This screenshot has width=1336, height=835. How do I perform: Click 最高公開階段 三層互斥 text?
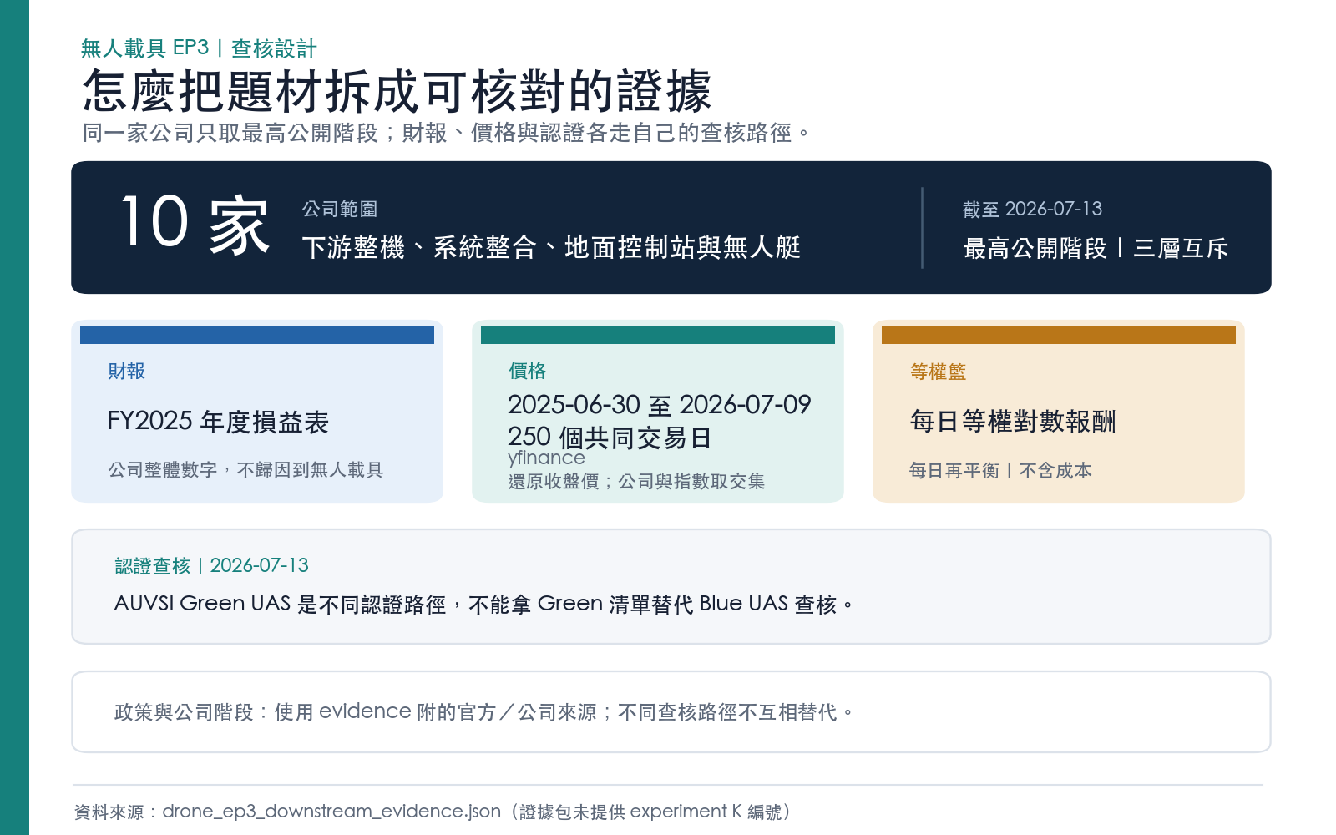pyautogui.click(x=1096, y=248)
